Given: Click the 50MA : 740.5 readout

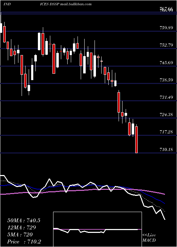Looking at the screenshot, I should click(x=24, y=221).
